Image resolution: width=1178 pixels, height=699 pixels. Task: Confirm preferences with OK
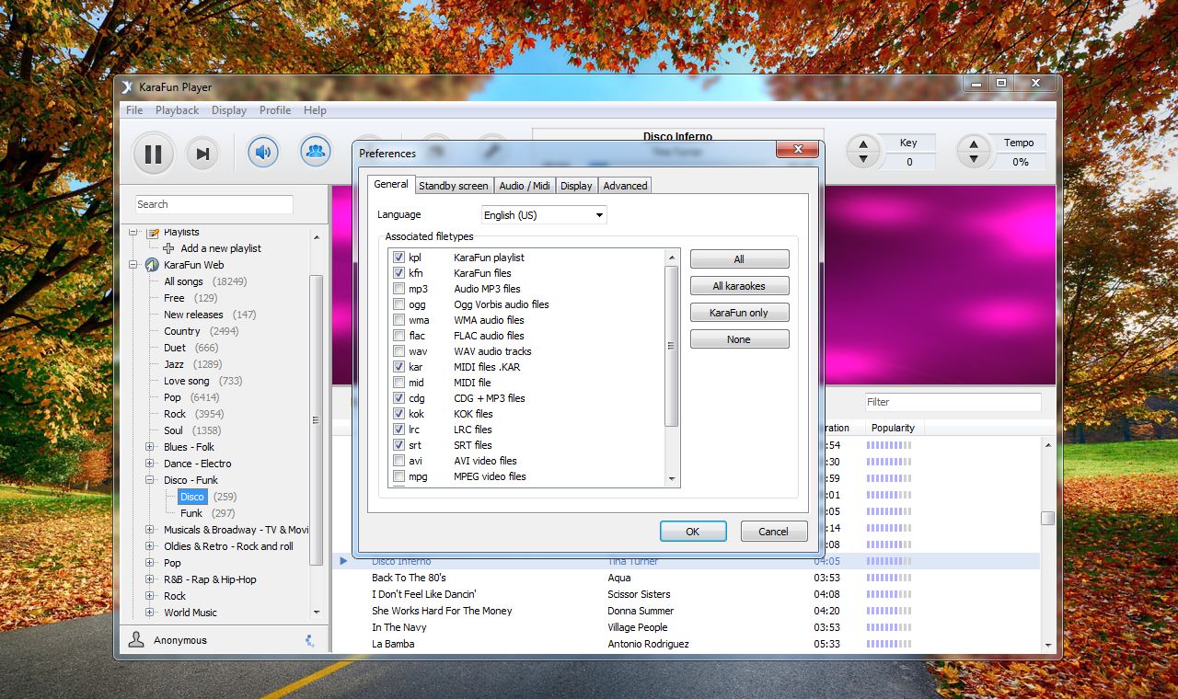[693, 532]
